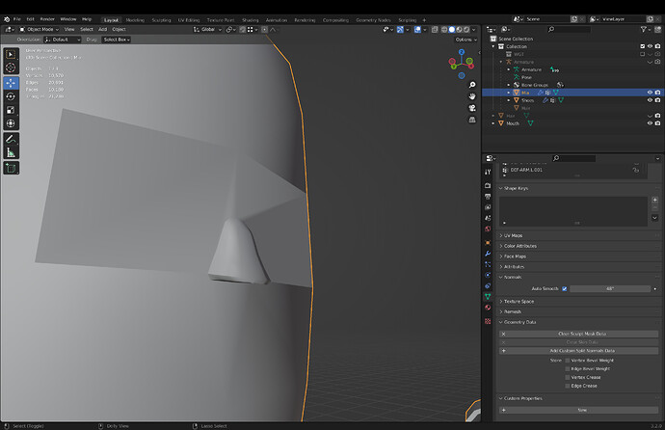Image resolution: width=665 pixels, height=430 pixels.
Task: Open Modifier properties wrench tab
Action: pos(488,254)
